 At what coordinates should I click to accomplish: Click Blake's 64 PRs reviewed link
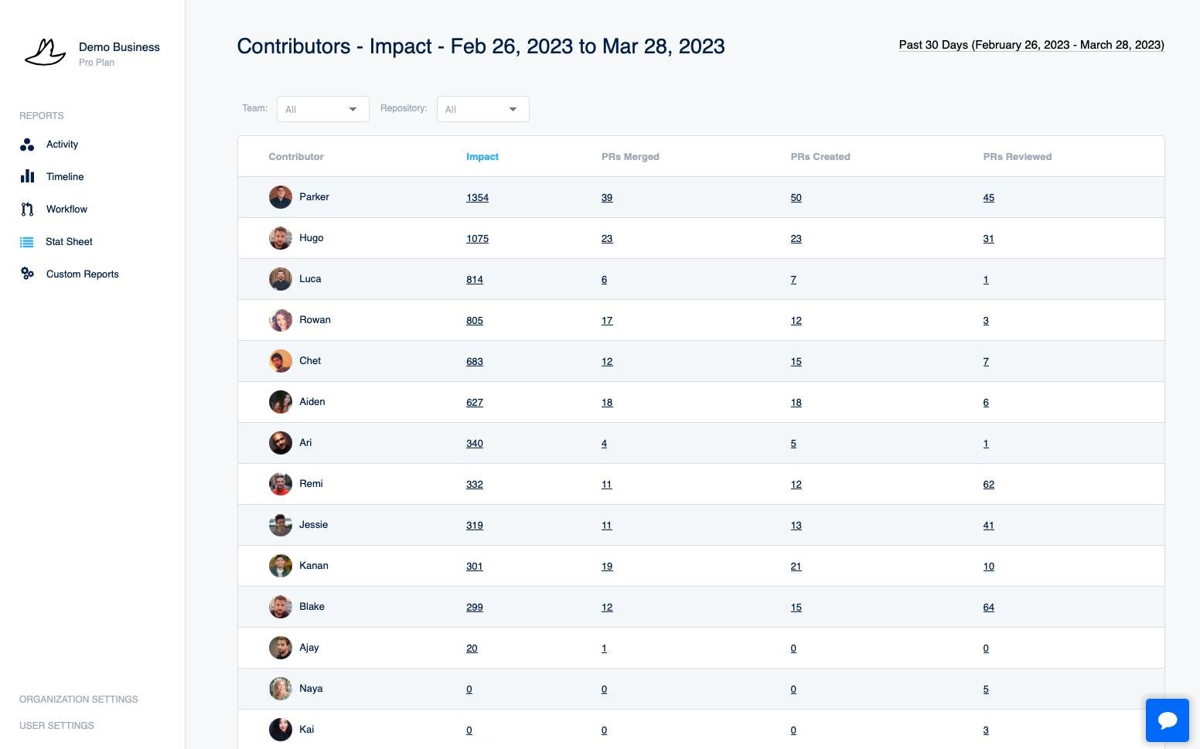coord(988,608)
